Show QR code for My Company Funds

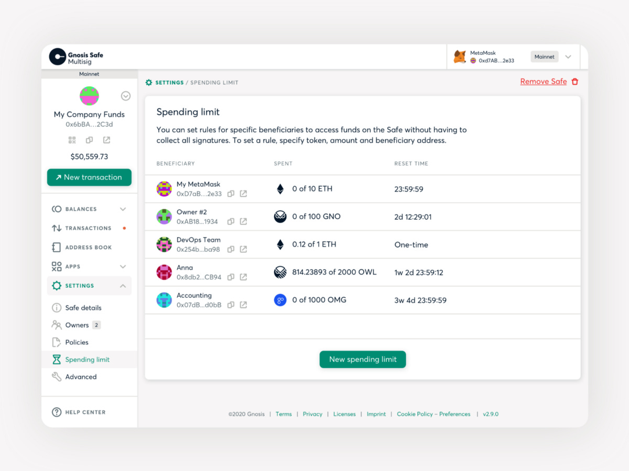coord(72,140)
